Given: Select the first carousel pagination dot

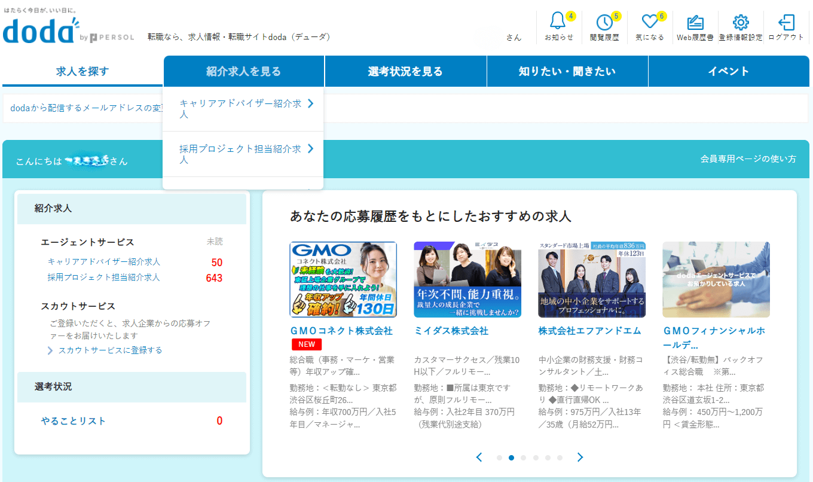Looking at the screenshot, I should [x=499, y=457].
